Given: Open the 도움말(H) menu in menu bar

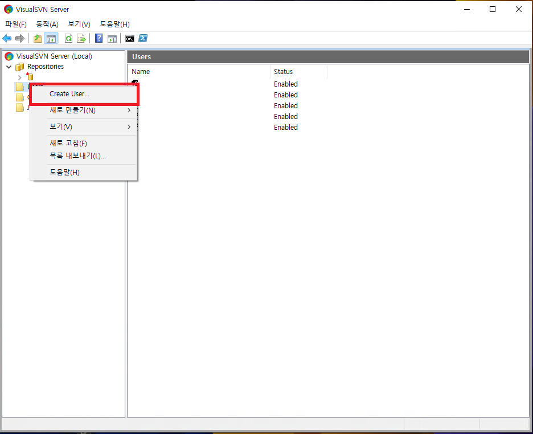Looking at the screenshot, I should [x=114, y=24].
